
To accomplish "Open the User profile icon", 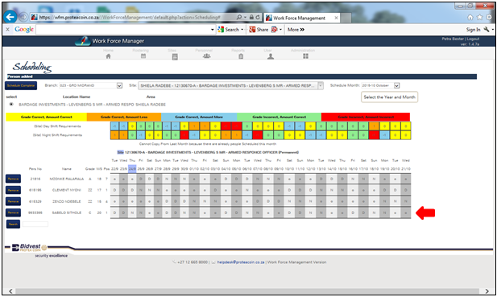I will (x=271, y=56).
